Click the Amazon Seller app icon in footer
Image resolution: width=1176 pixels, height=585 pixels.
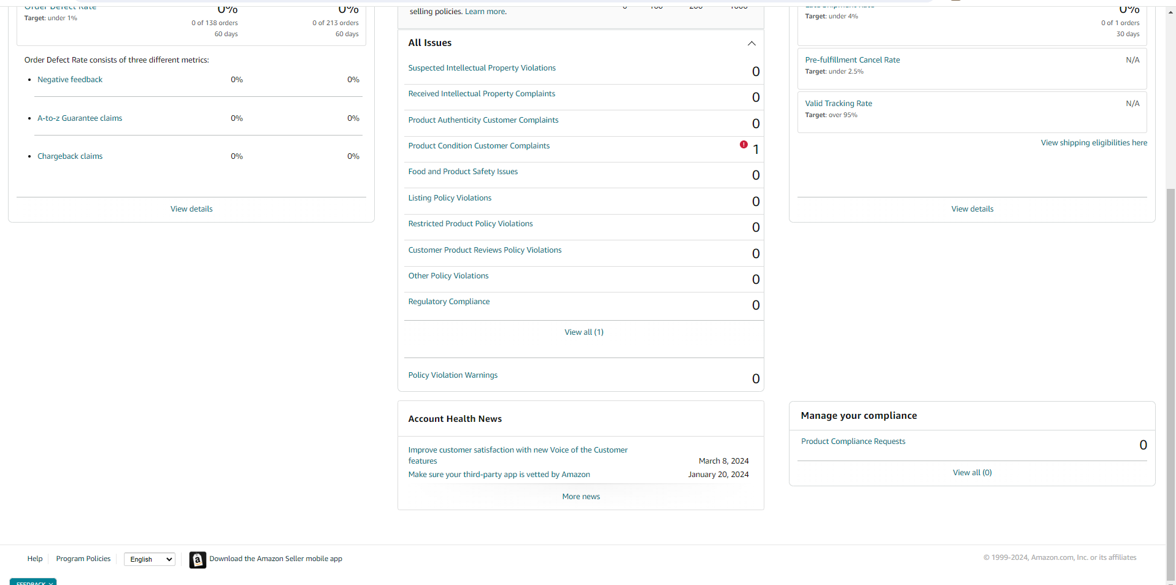[x=198, y=560]
